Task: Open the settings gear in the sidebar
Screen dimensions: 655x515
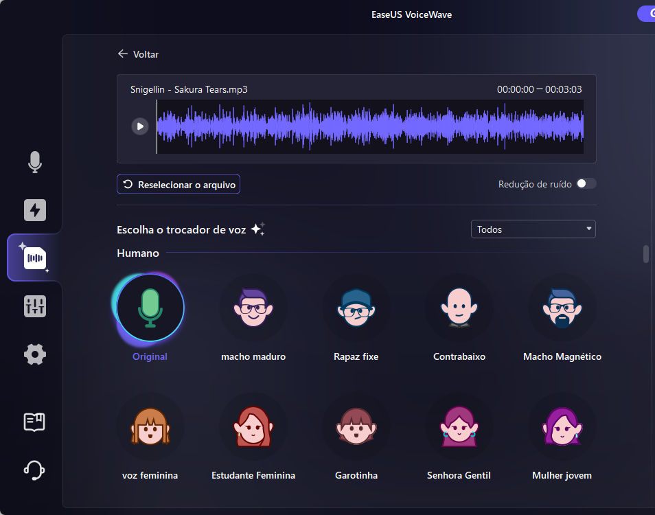Action: click(x=35, y=354)
